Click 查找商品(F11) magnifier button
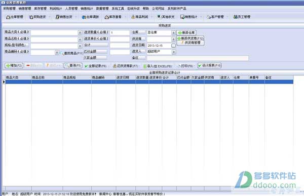Screen dimensions: 304x196 point(71,53)
